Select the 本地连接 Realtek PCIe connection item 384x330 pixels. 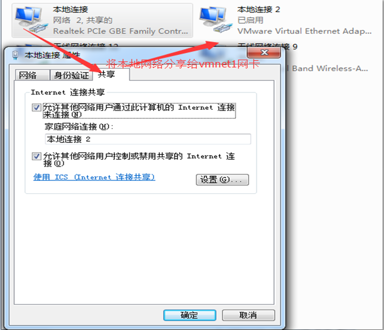coord(102,20)
